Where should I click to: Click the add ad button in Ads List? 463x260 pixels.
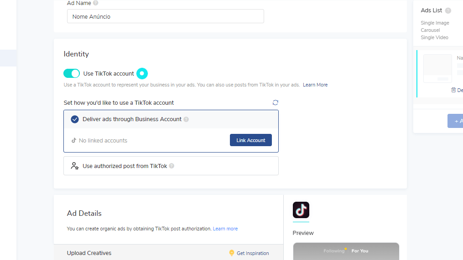(455, 121)
